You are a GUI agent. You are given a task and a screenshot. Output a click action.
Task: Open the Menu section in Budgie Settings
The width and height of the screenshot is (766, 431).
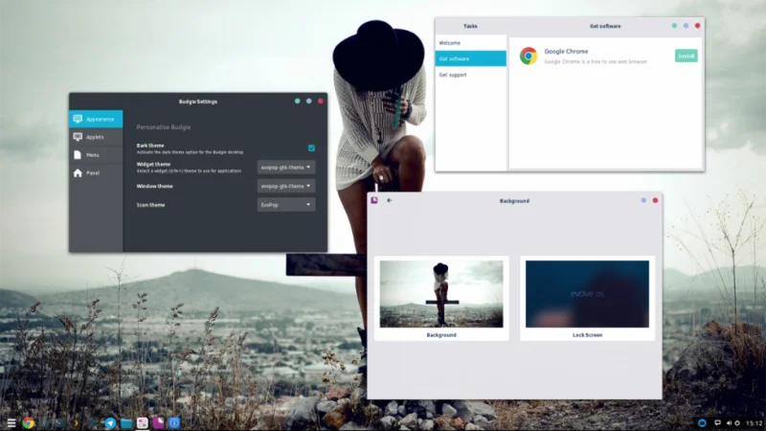tap(96, 155)
